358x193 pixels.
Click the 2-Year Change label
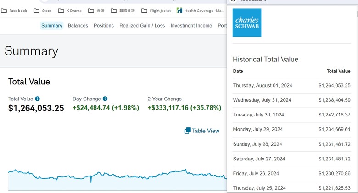[165, 99]
